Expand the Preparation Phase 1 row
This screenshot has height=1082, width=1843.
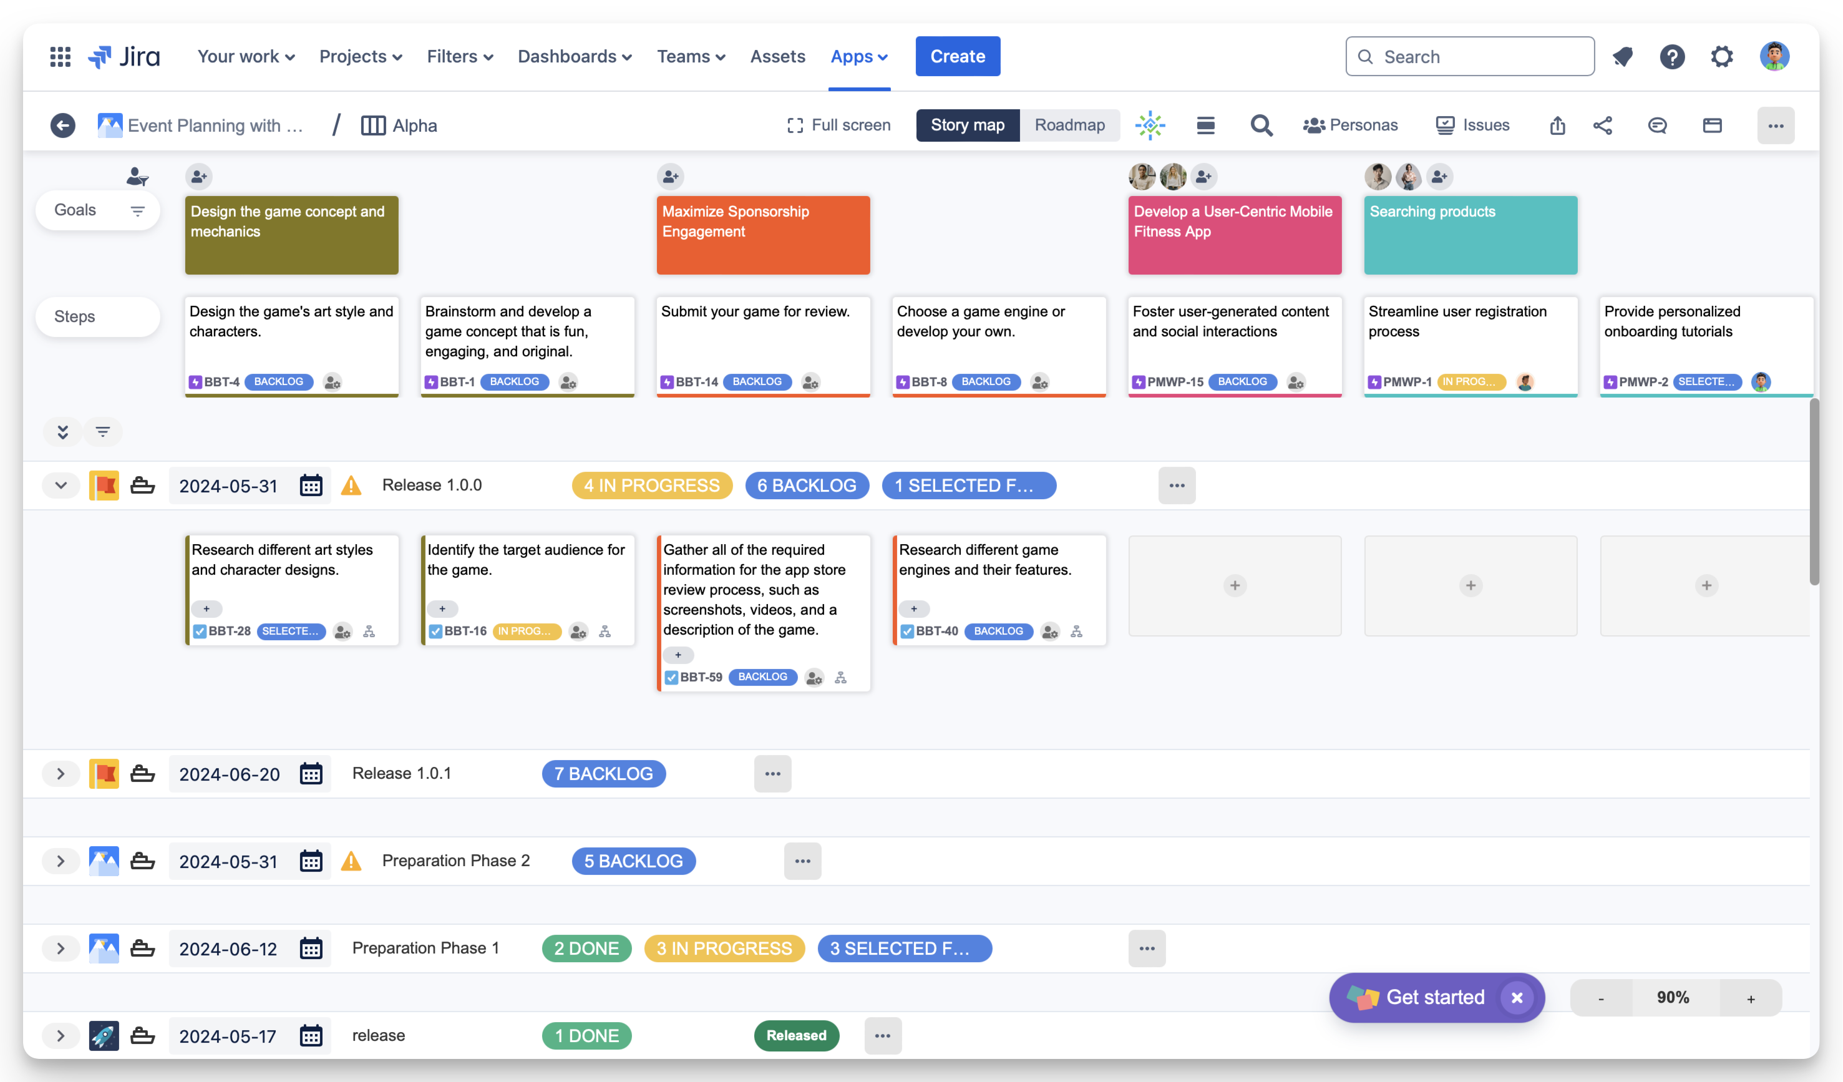coord(61,948)
